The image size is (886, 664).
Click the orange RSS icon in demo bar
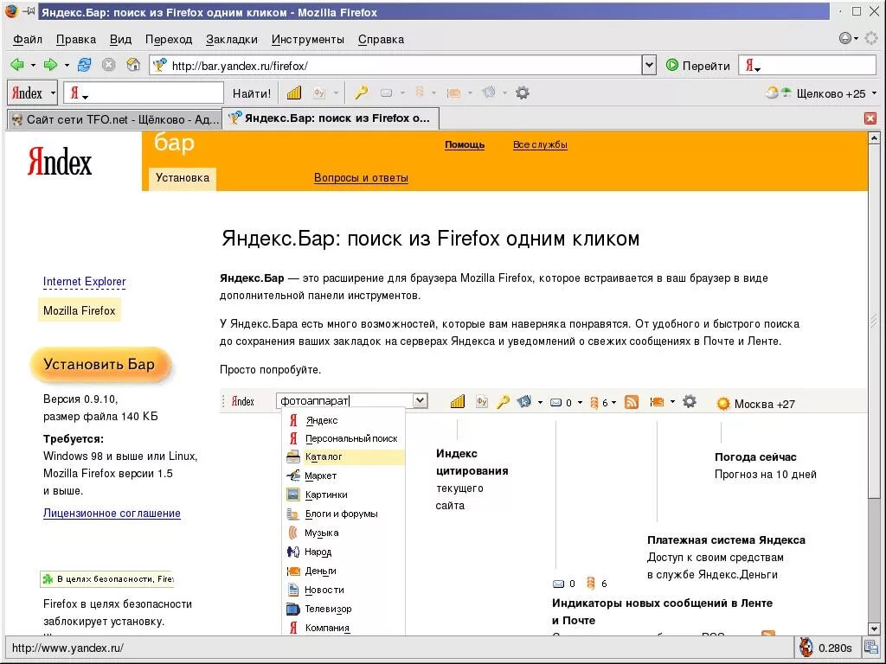click(x=632, y=402)
